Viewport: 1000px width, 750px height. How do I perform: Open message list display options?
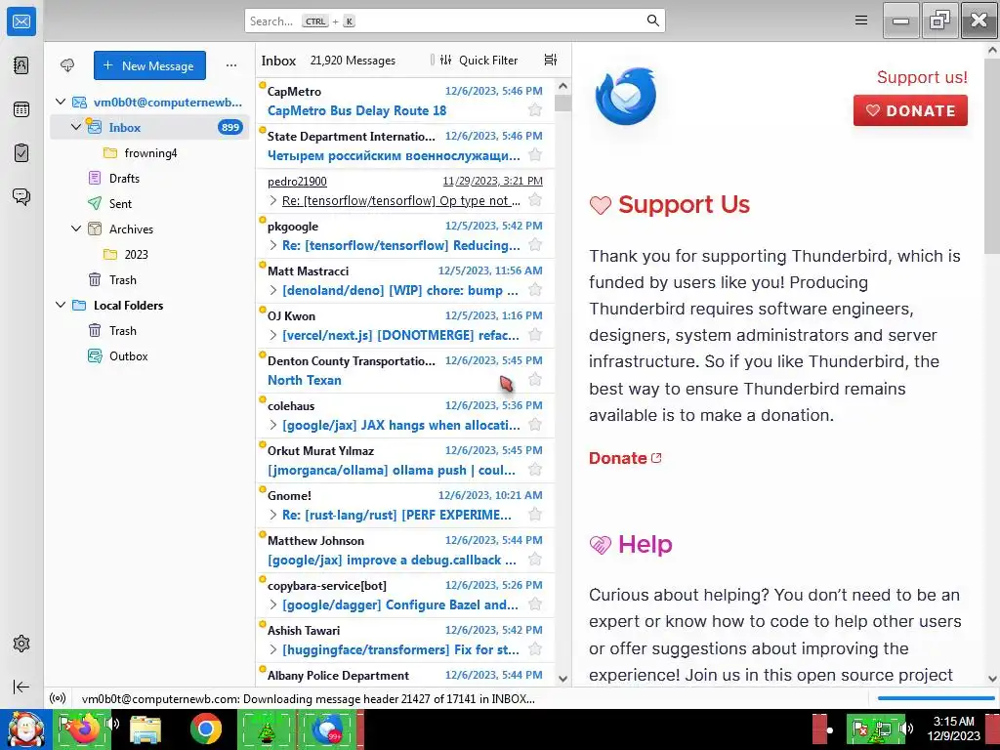click(551, 60)
